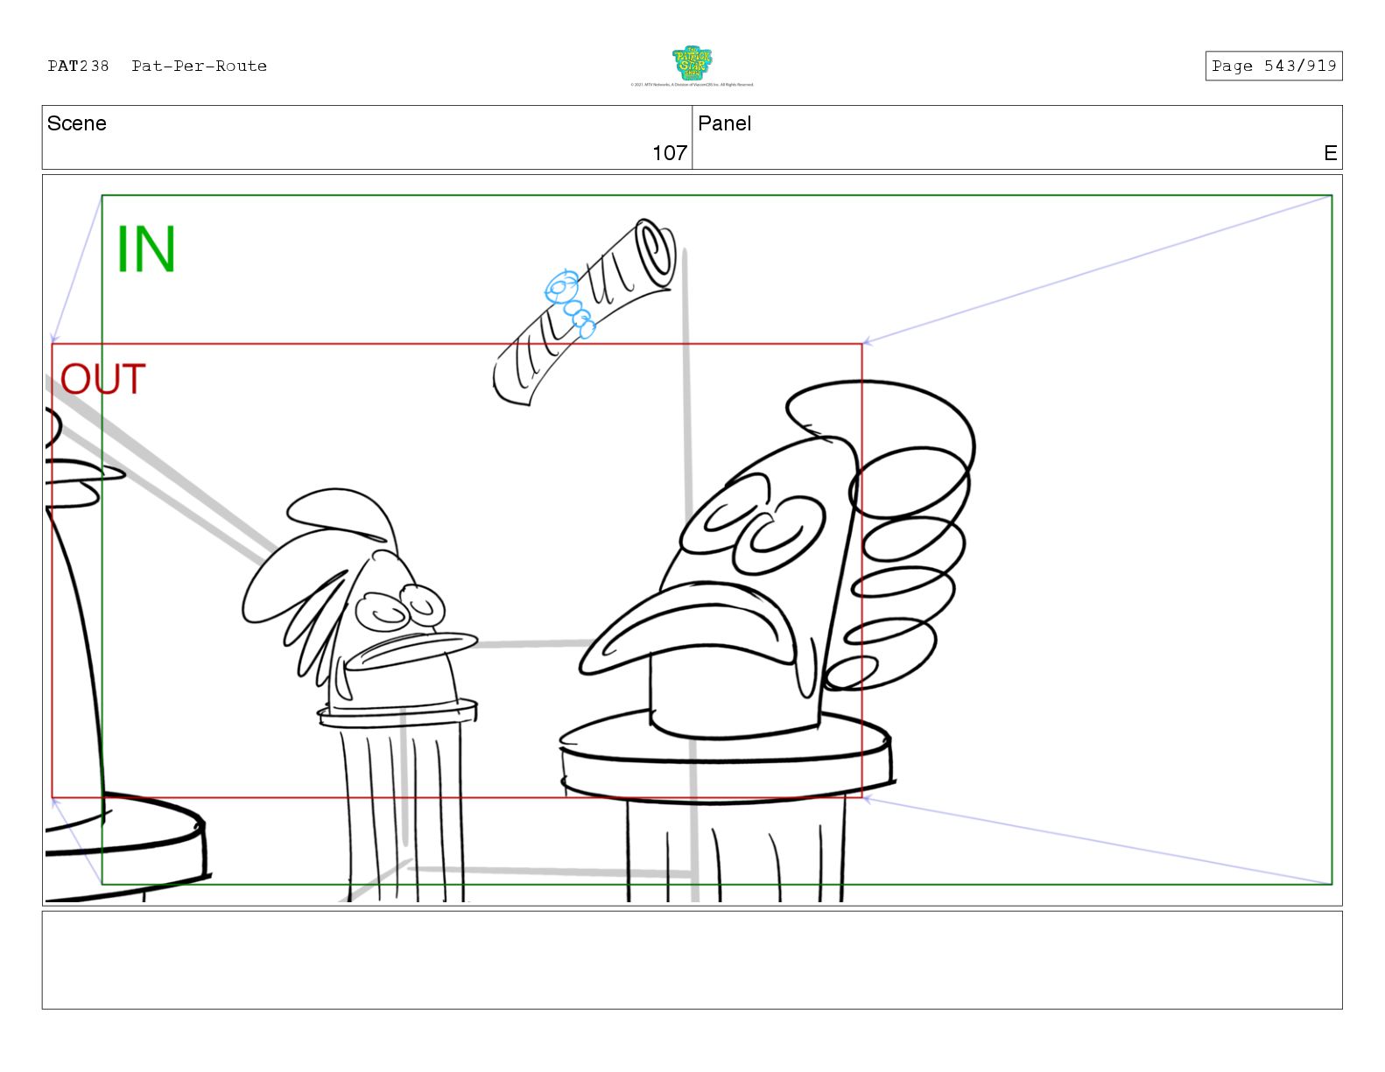Click the 'PAT238' episode code text

pyautogui.click(x=78, y=66)
